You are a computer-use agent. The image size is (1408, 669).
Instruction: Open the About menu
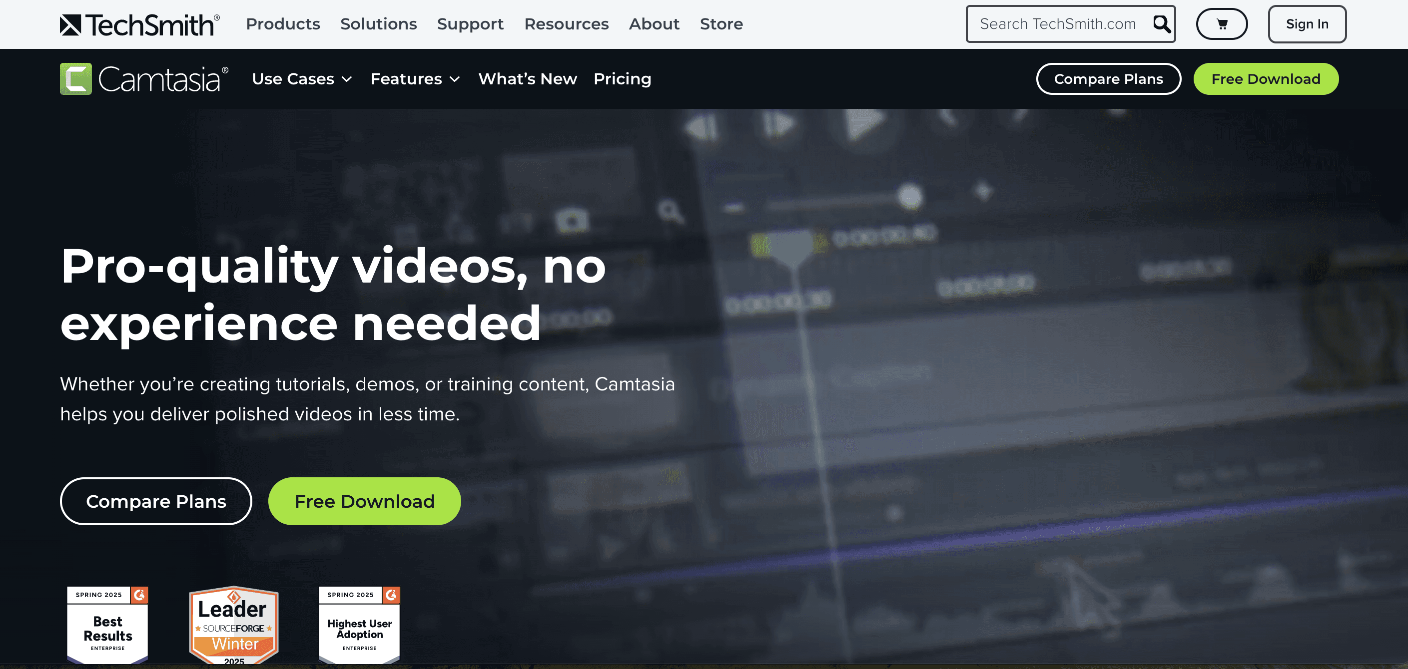pyautogui.click(x=654, y=24)
